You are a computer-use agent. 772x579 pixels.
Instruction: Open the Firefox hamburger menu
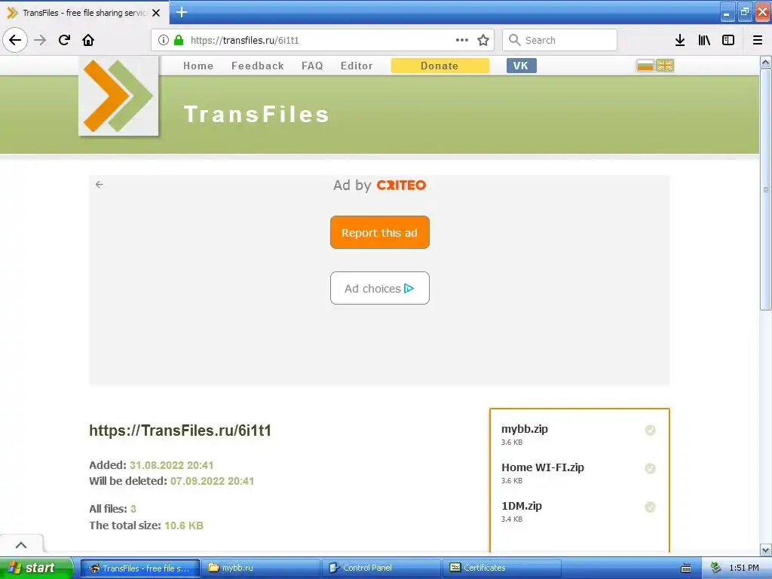click(758, 40)
